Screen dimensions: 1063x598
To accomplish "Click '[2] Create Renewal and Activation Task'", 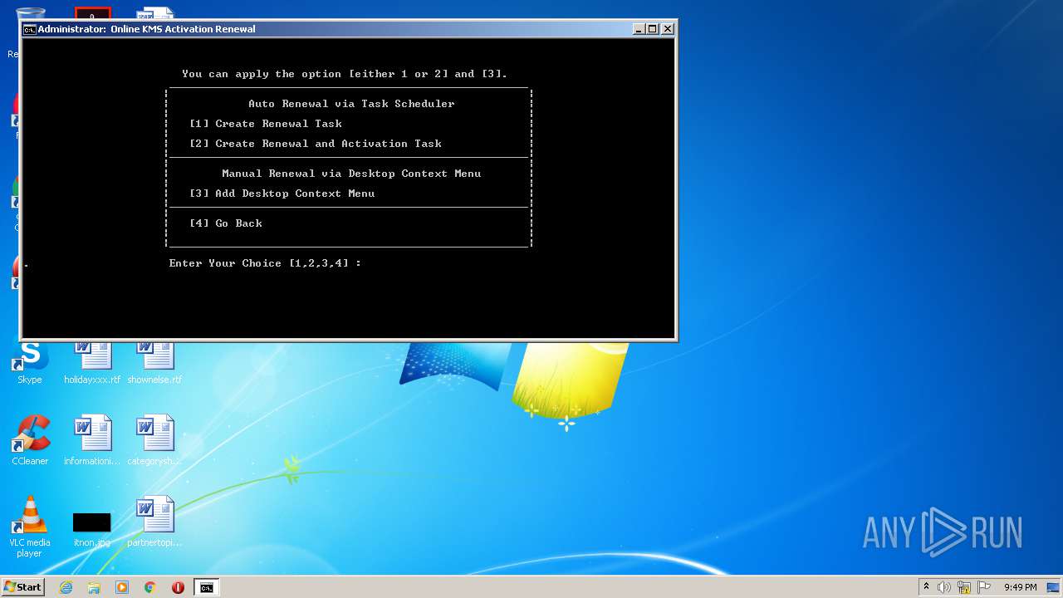I will click(x=316, y=144).
